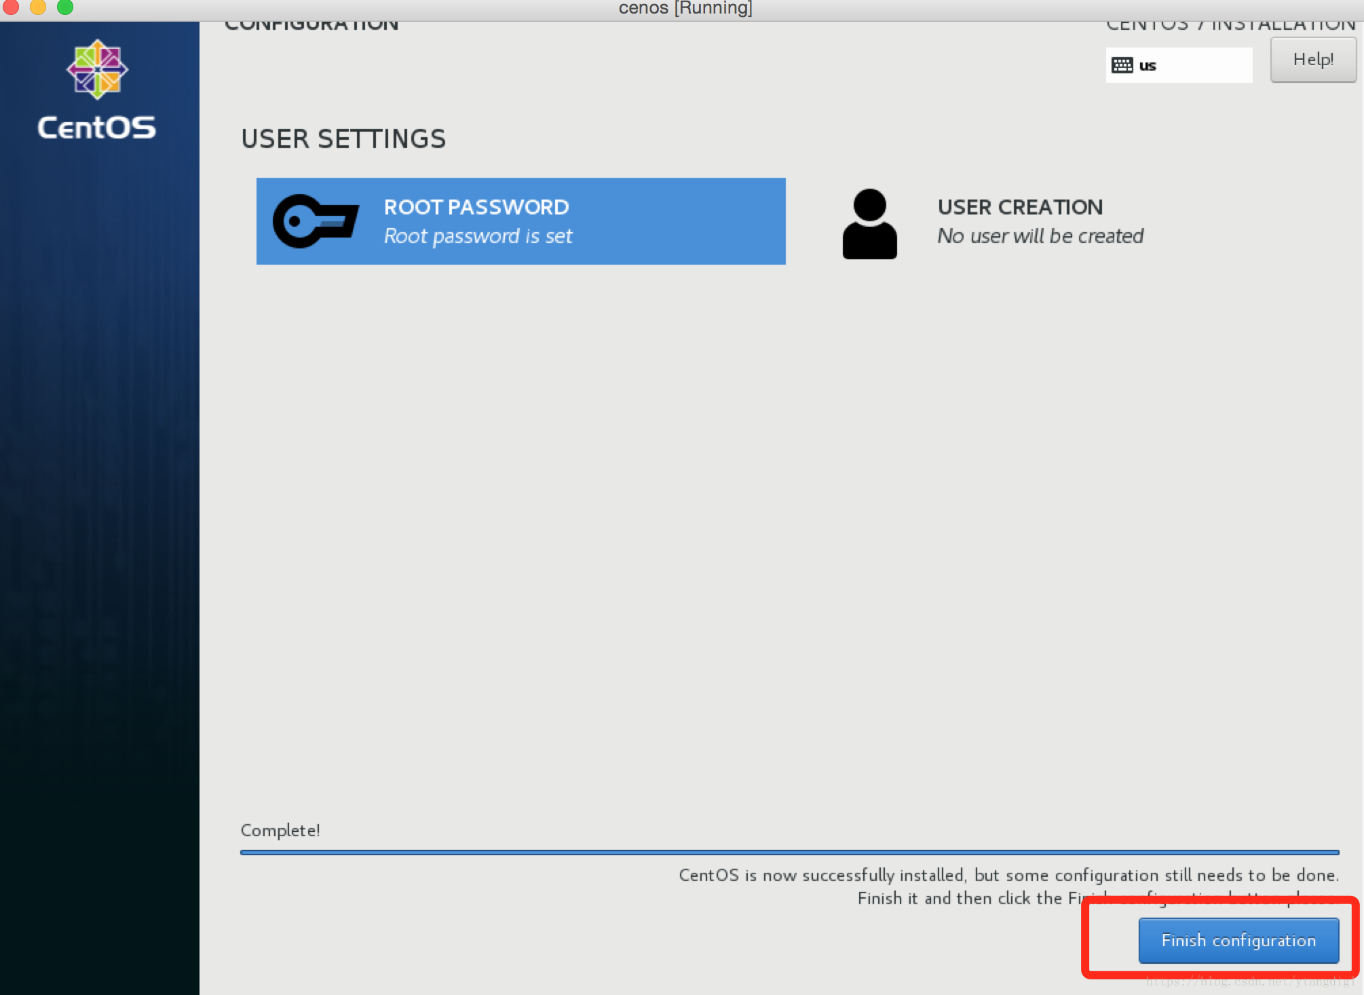Click the user creation person icon
The width and height of the screenshot is (1364, 995).
point(869,223)
